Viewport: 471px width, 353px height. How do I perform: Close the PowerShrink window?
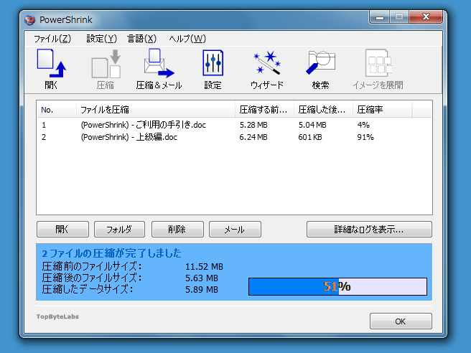point(426,17)
